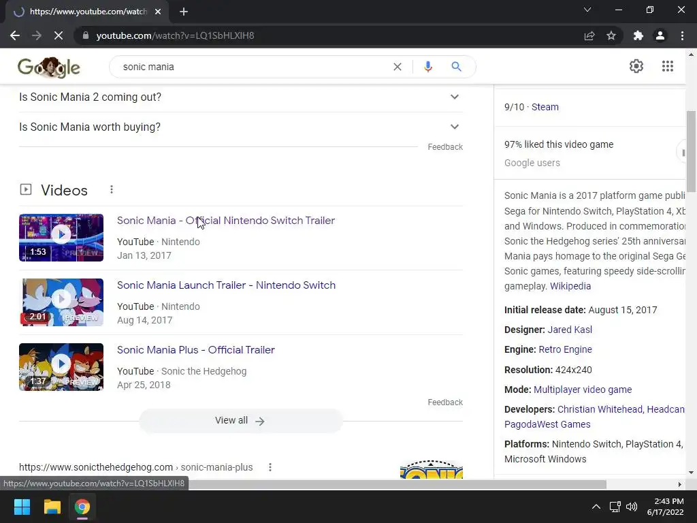
Task: Click the 'Initial release date' August 15, 2017 text
Action: (581, 310)
